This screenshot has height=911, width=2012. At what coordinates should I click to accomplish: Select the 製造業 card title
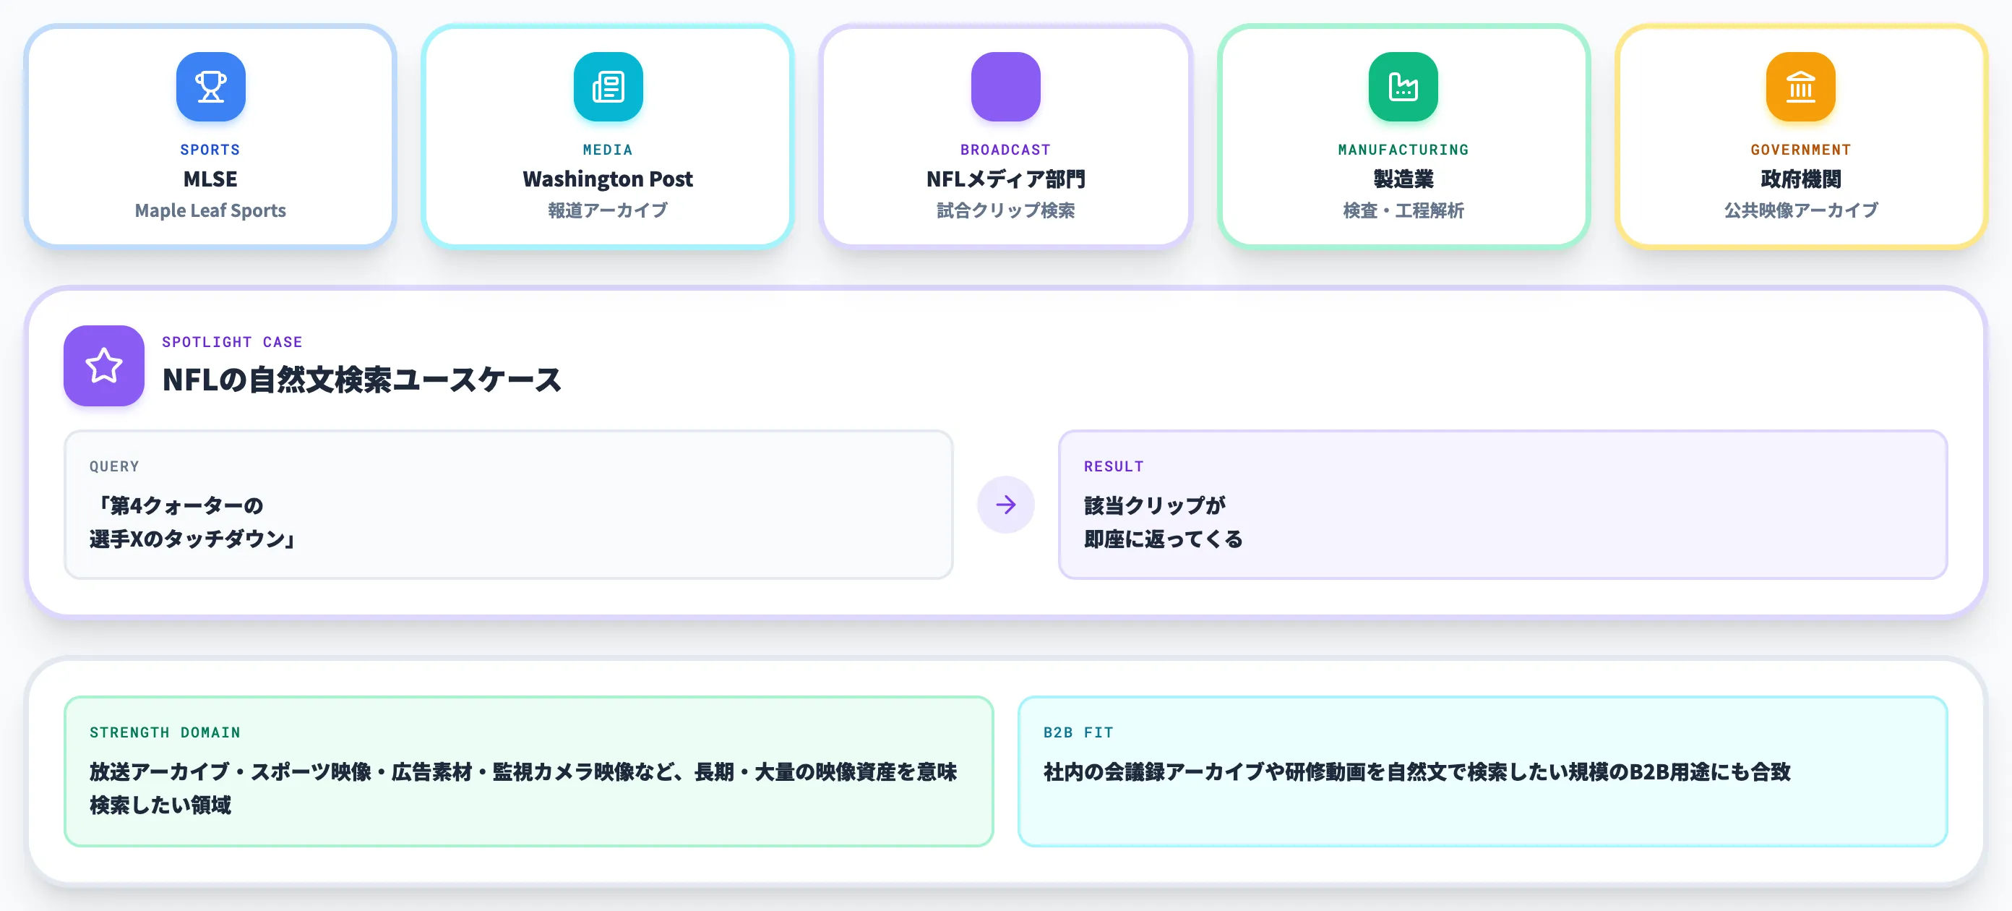coord(1403,179)
